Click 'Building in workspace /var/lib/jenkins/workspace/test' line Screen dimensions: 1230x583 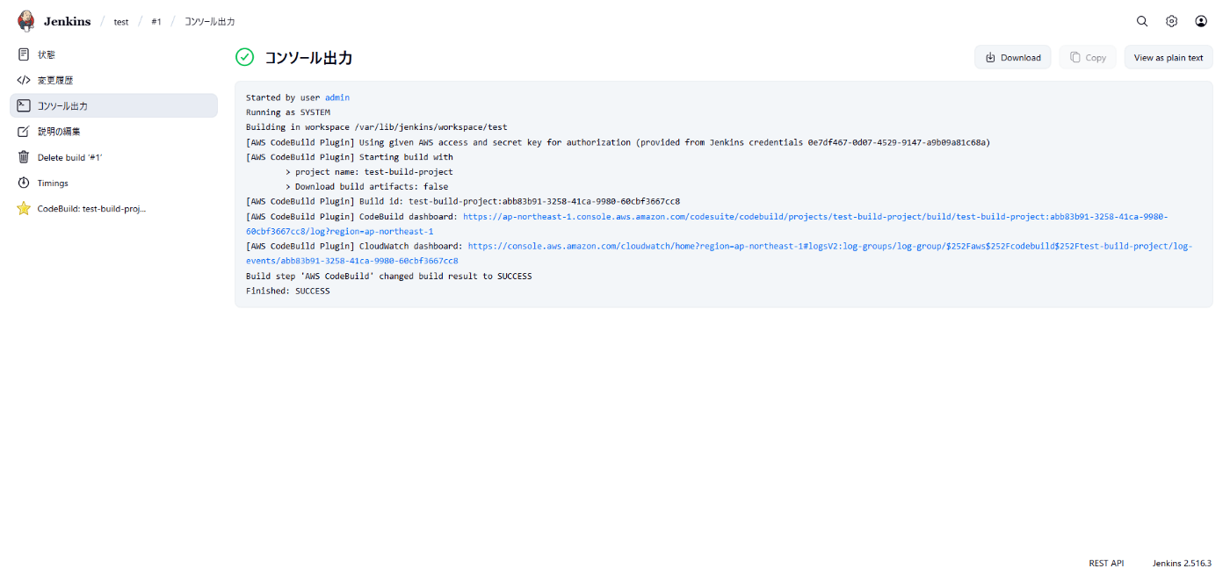377,127
